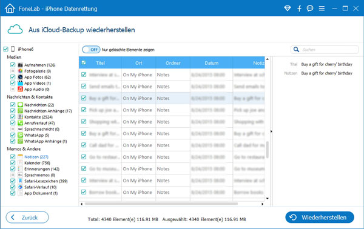The height and width of the screenshot is (229, 364).
Task: Select 'On My iPhone' in 'Borrow book' row
Action: click(138, 192)
